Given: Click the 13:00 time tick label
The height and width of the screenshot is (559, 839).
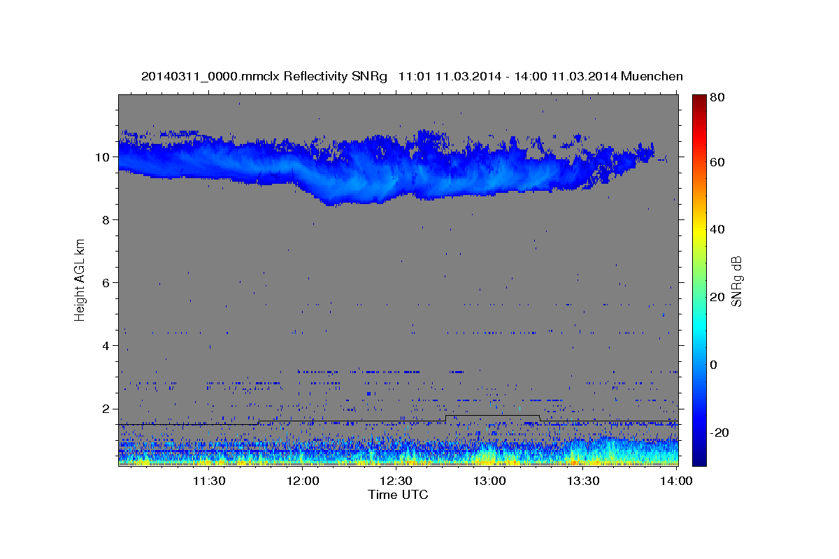Looking at the screenshot, I should pyautogui.click(x=489, y=481).
